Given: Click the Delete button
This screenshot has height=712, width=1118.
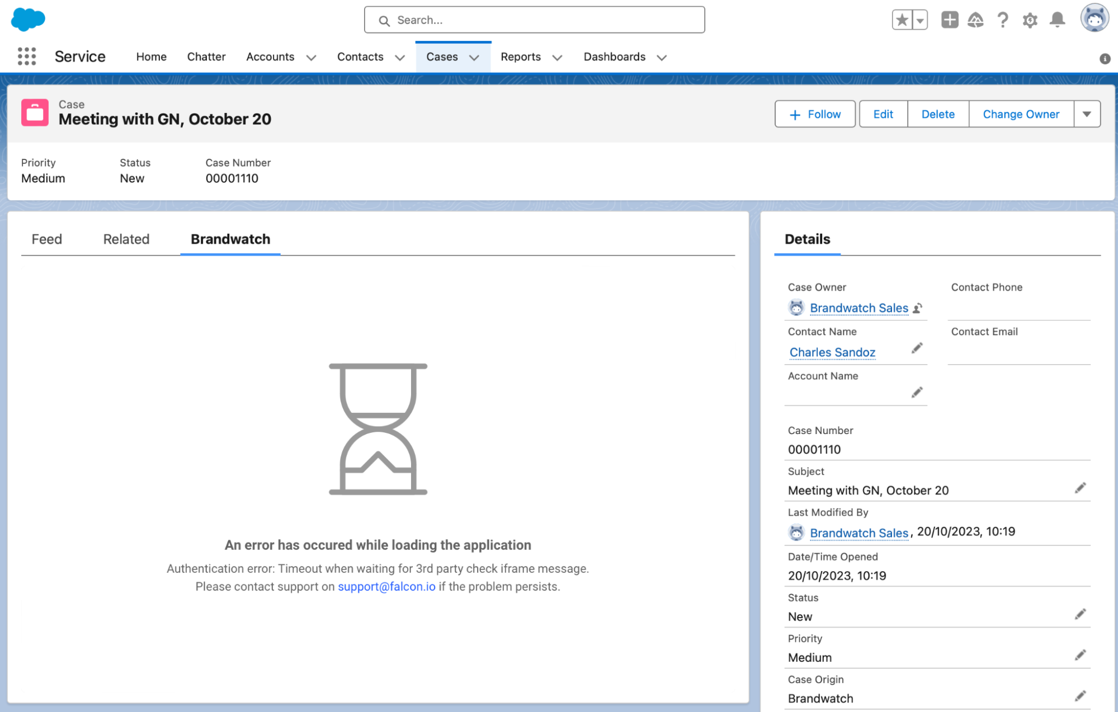Looking at the screenshot, I should tap(938, 114).
